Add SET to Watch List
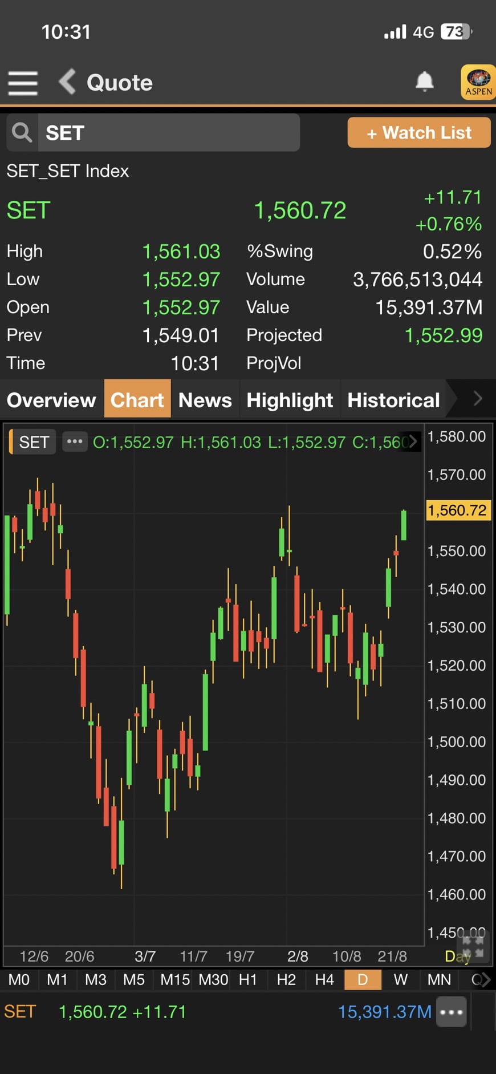 pyautogui.click(x=419, y=133)
